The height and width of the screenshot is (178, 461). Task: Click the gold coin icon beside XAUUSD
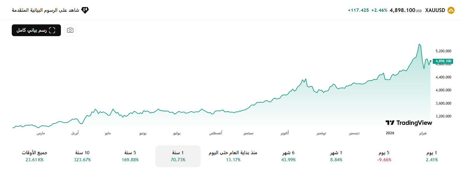tap(450, 10)
